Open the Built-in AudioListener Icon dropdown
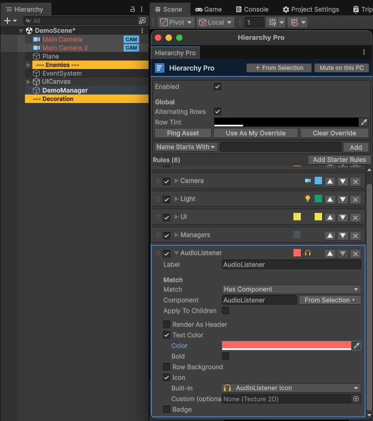373x421 pixels. [291, 388]
